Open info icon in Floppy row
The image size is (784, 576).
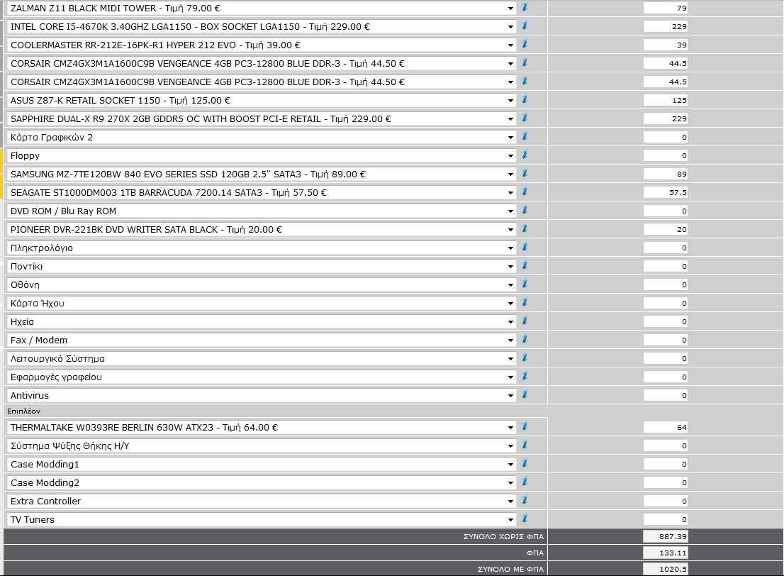pyautogui.click(x=525, y=155)
